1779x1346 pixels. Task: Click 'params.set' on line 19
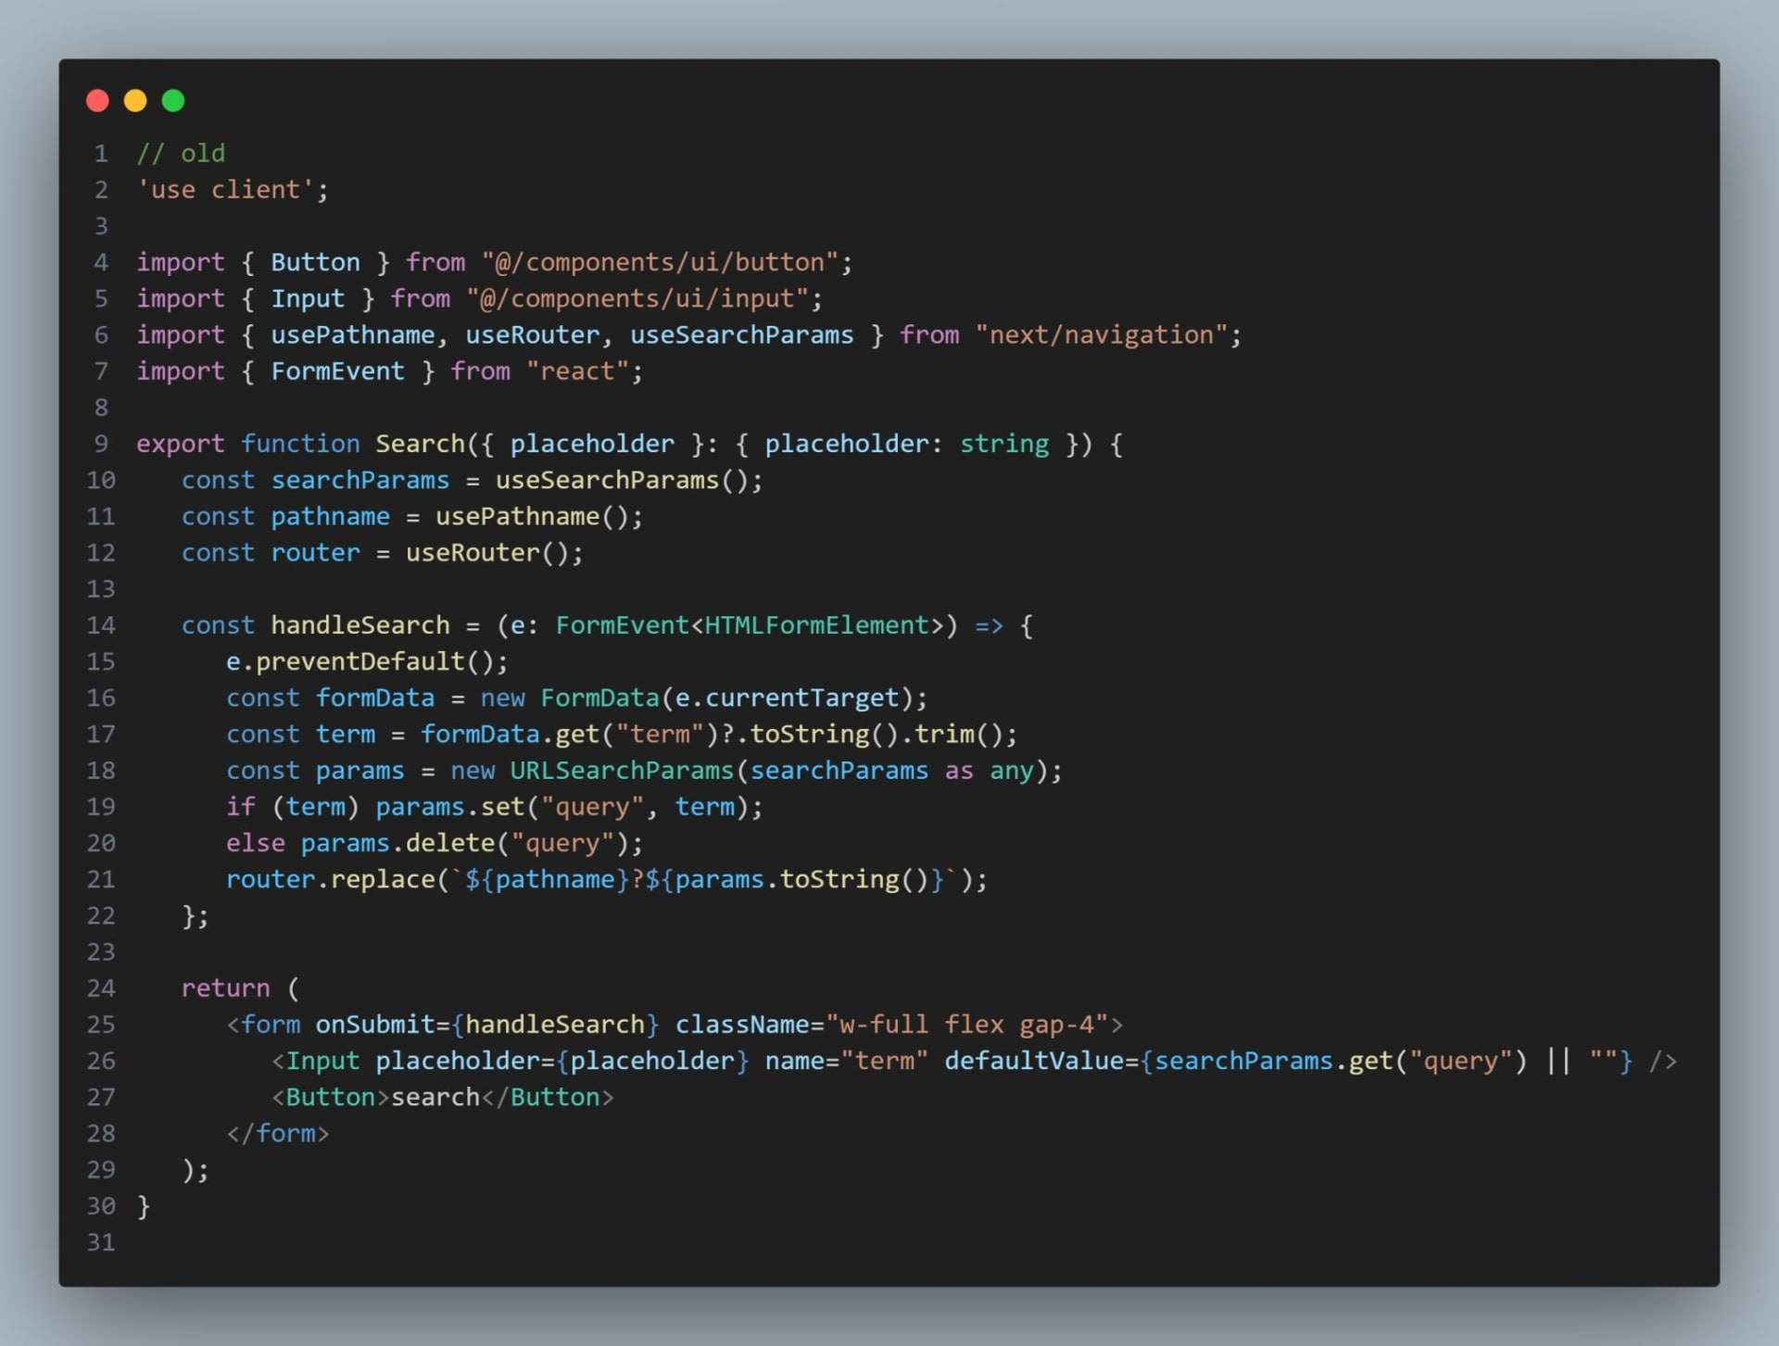[x=449, y=806]
